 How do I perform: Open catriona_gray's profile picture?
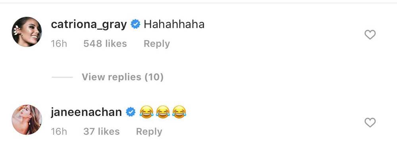tap(27, 32)
